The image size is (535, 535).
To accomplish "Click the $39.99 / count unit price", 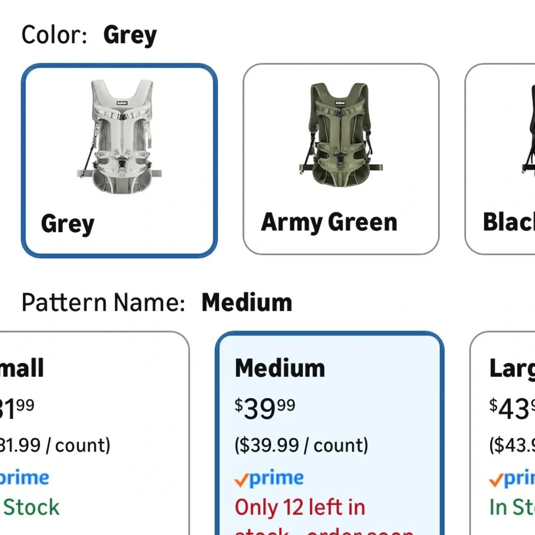I will coord(301,445).
